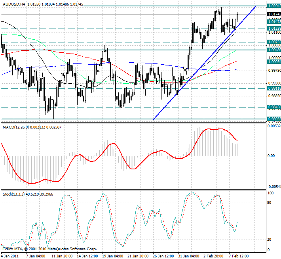281x259 pixels.
Task: Click the '2 Feb 20:00' time label
Action: tap(213, 256)
